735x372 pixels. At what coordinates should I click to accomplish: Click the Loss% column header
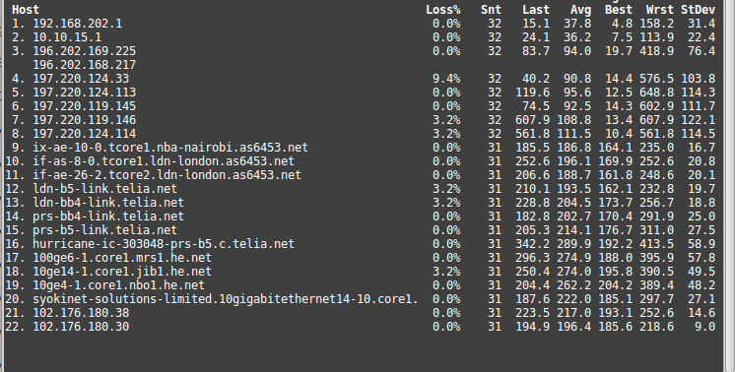pyautogui.click(x=443, y=10)
